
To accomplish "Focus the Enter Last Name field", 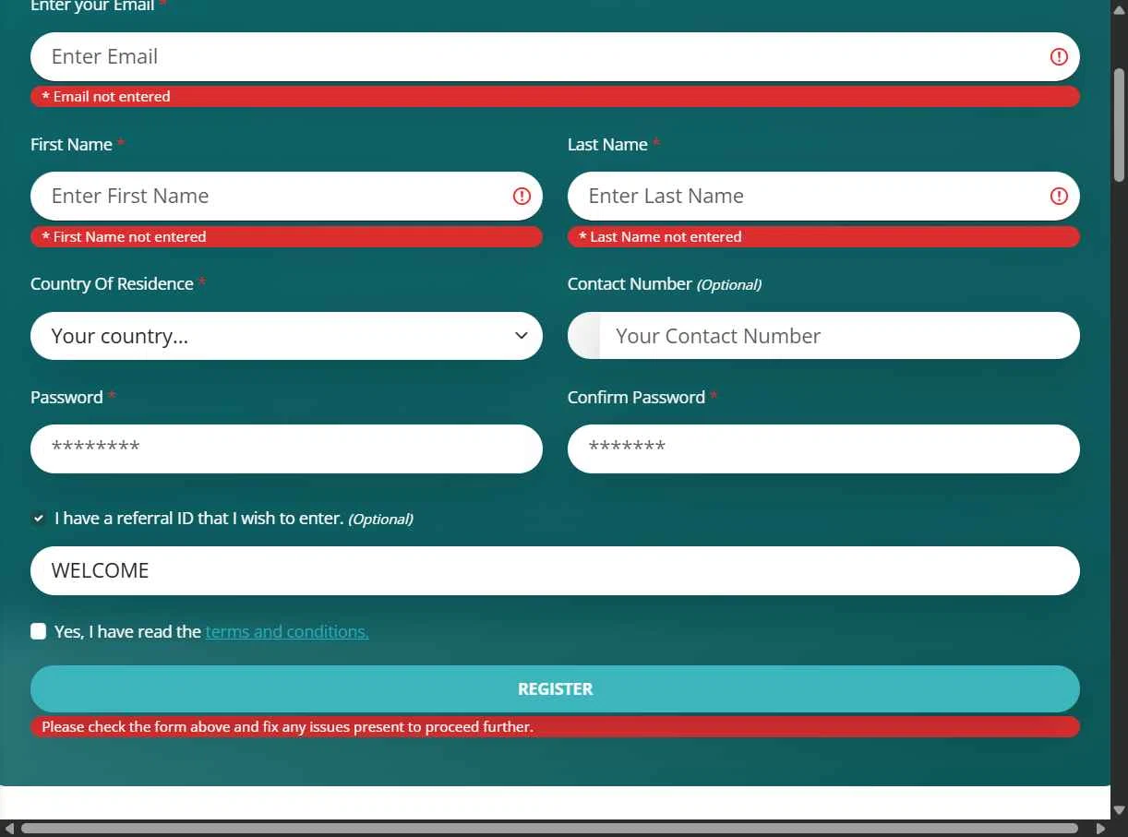I will (x=823, y=197).
